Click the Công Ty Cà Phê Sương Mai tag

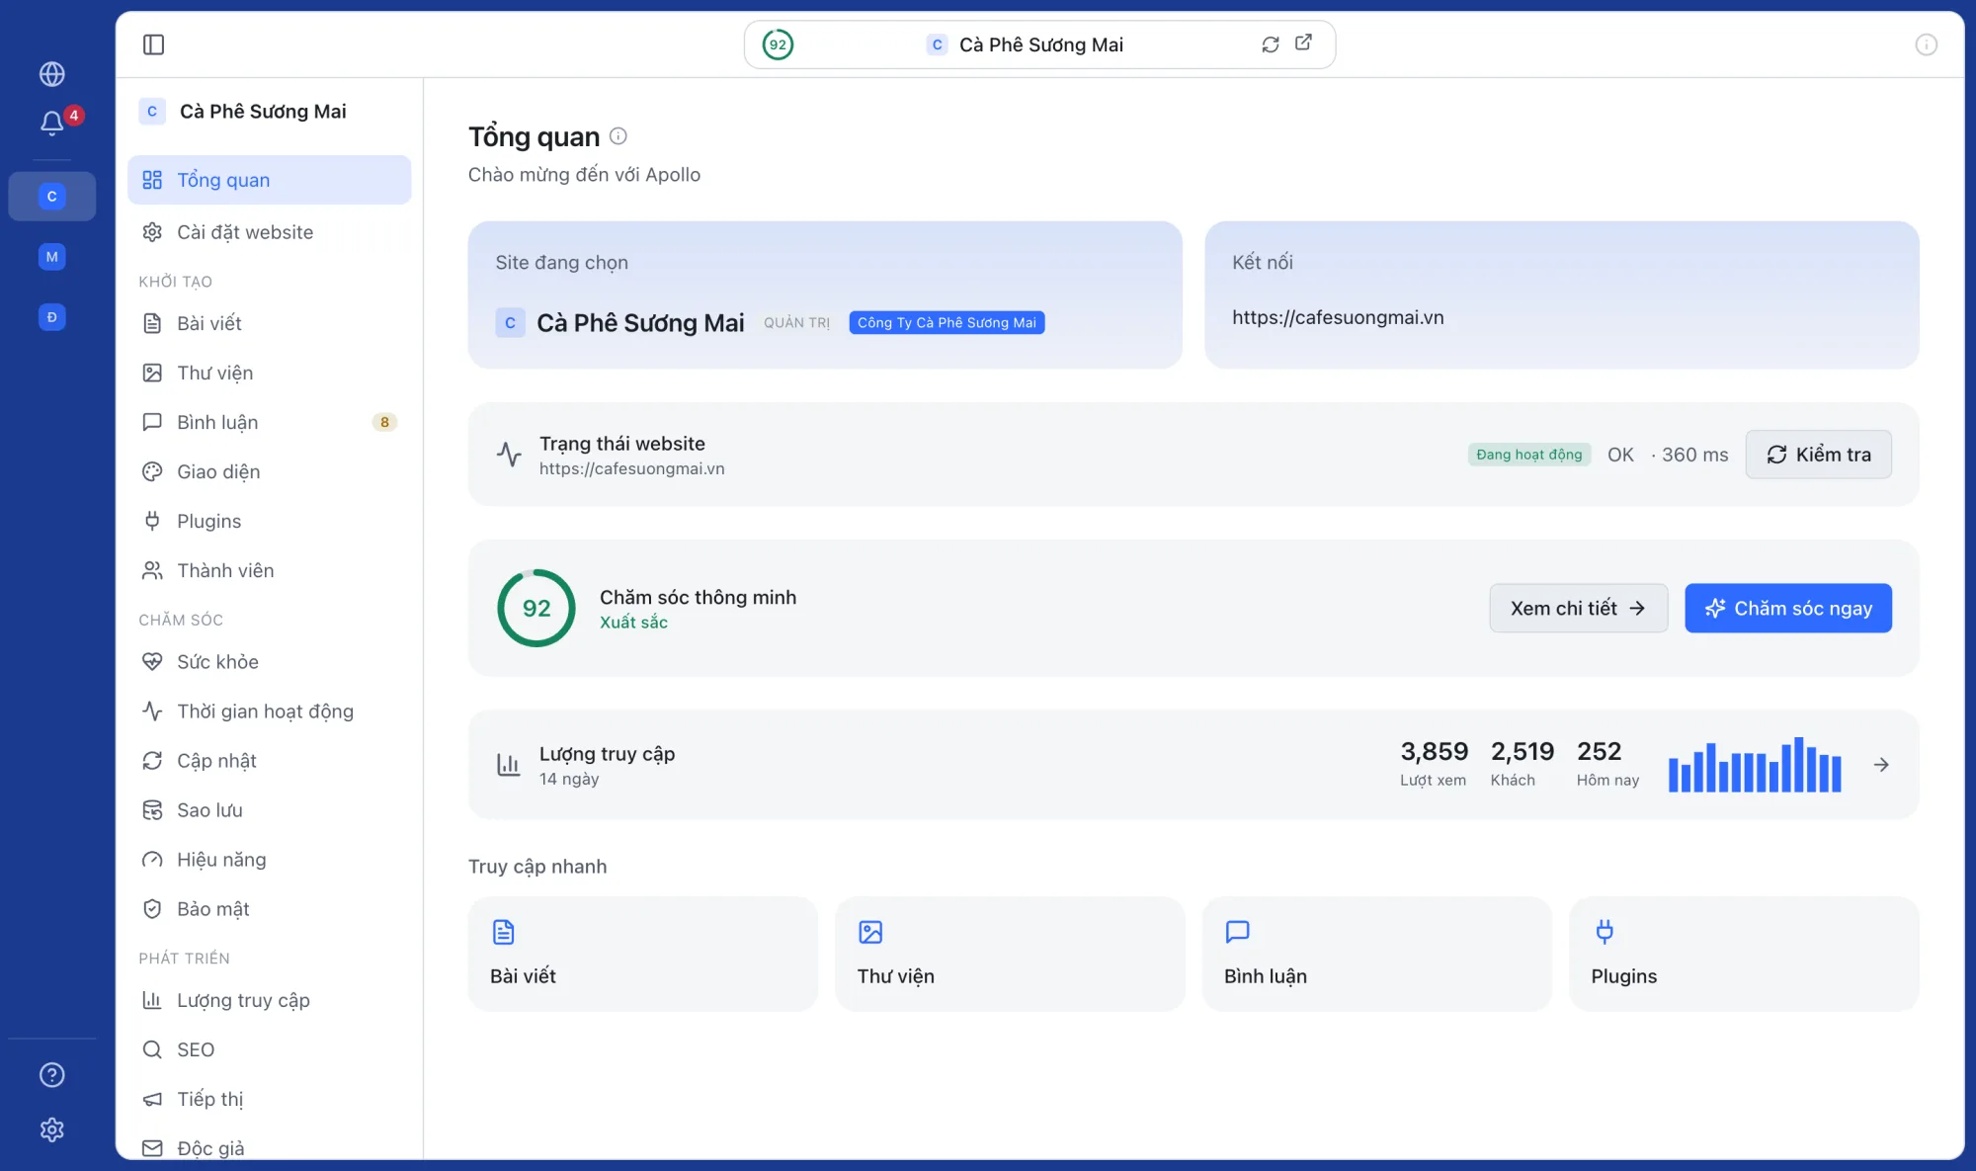click(x=947, y=323)
